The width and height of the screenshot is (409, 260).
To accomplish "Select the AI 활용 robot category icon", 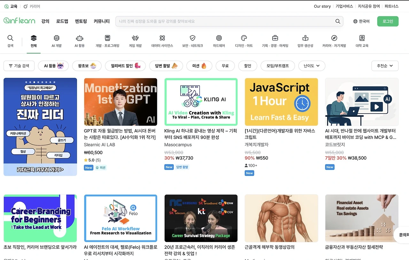I will (x=80, y=38).
